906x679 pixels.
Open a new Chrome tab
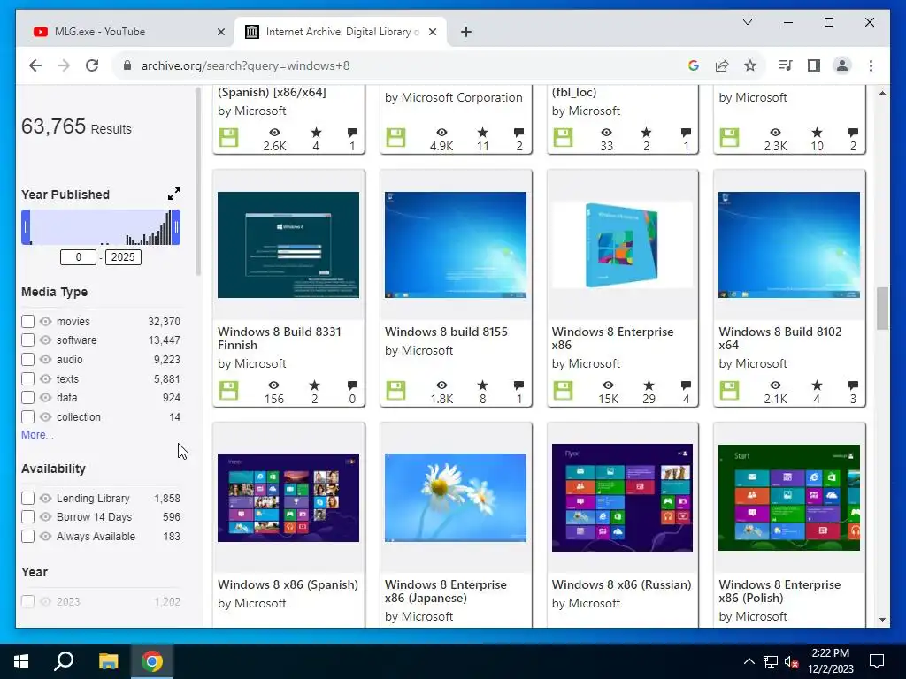pos(466,32)
